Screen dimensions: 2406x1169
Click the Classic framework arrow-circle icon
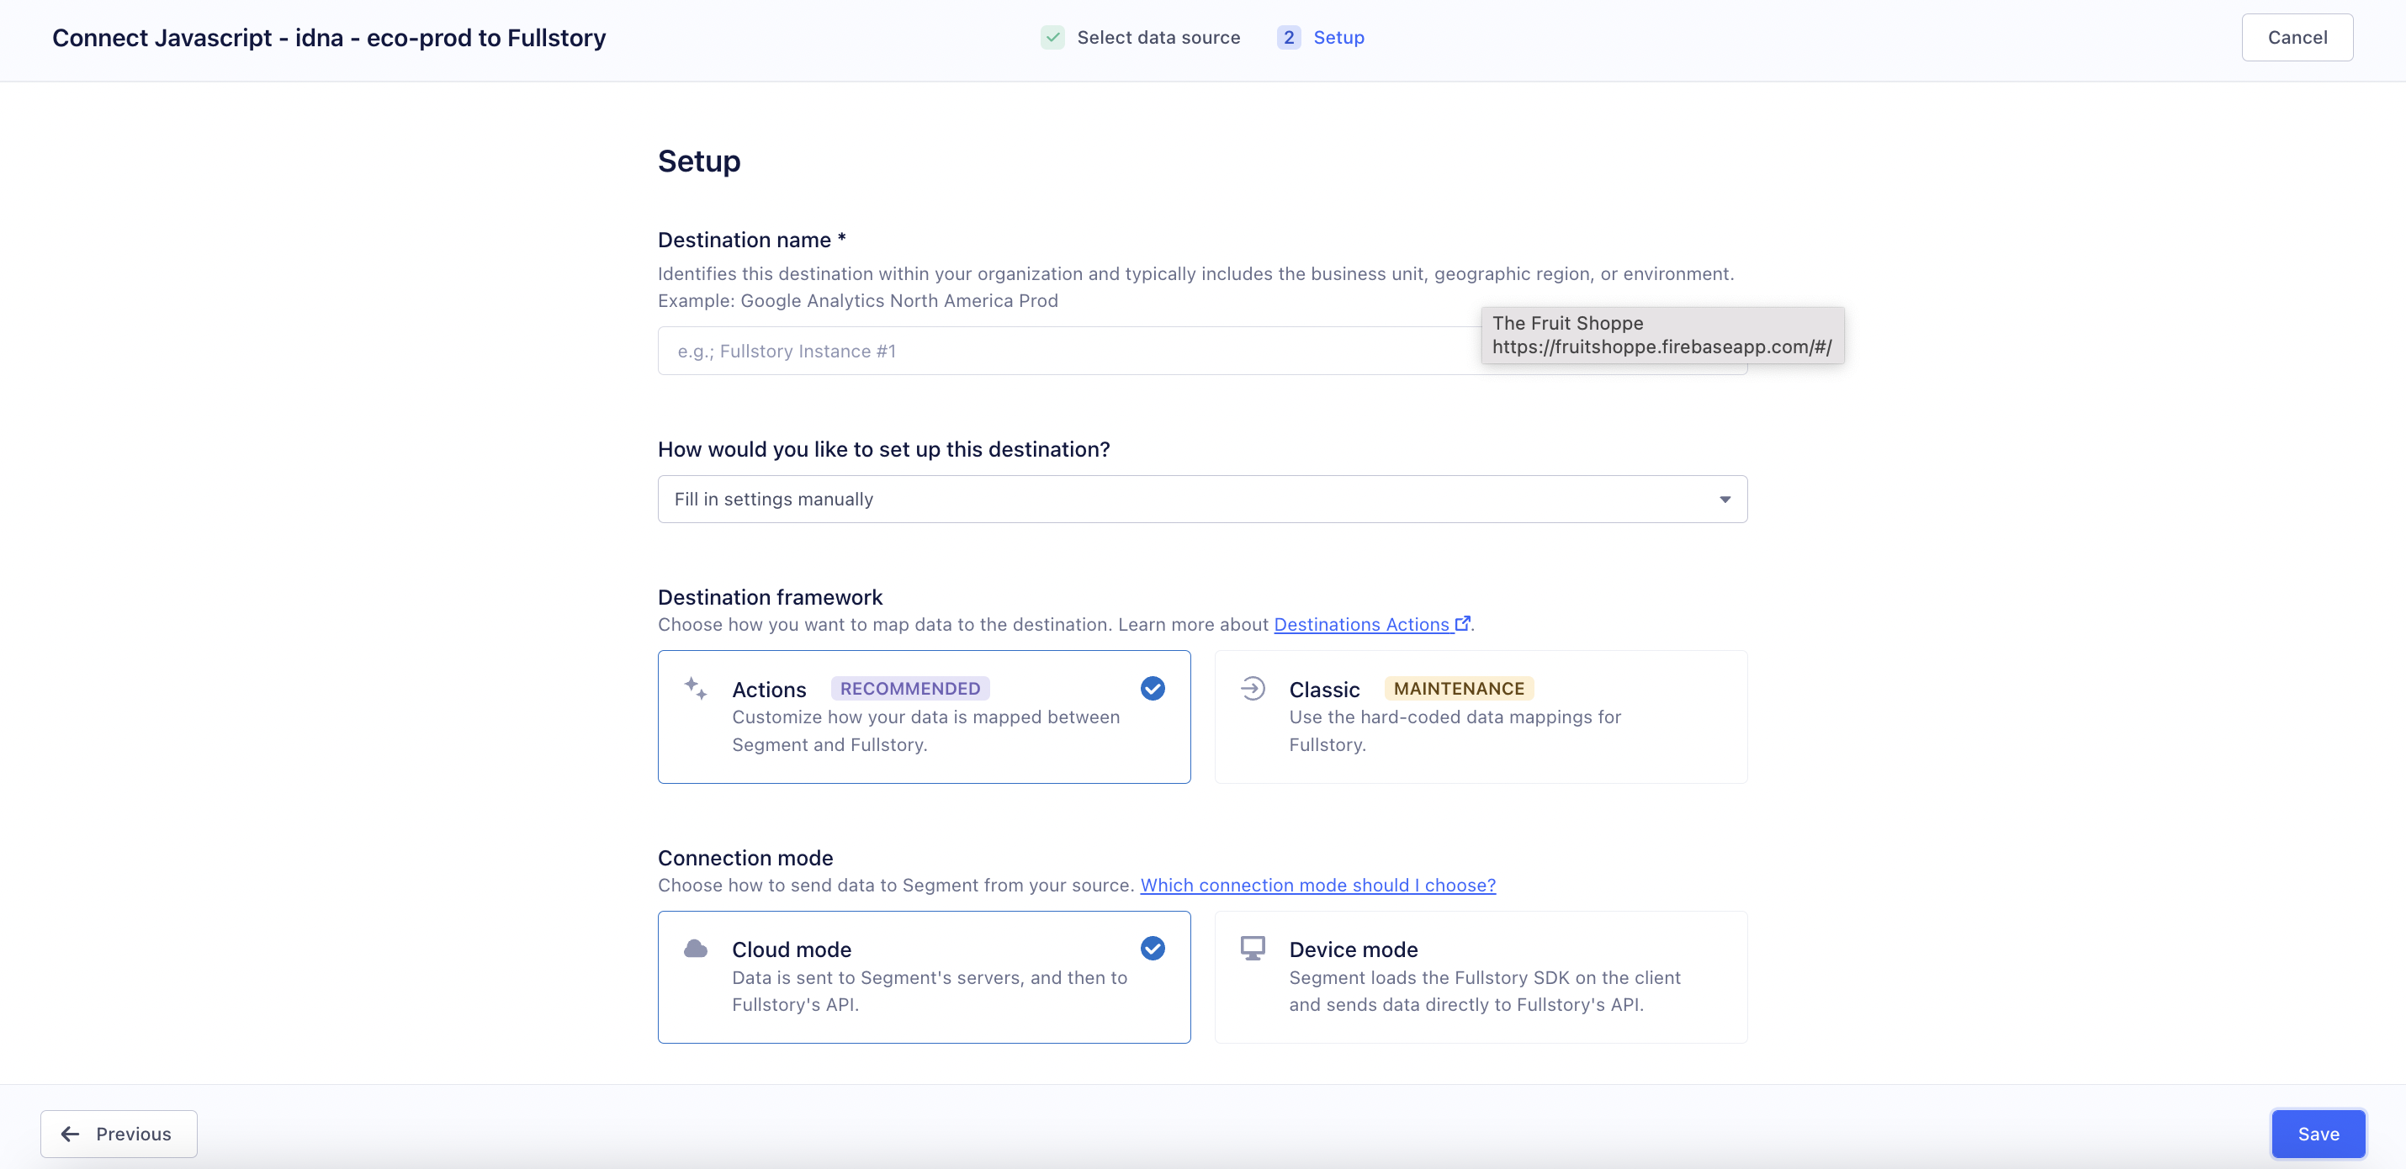click(1253, 688)
